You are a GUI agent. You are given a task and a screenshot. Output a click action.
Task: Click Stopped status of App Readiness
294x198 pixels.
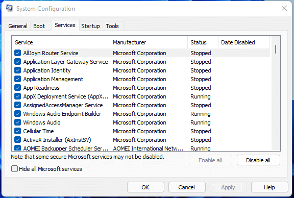(201, 88)
